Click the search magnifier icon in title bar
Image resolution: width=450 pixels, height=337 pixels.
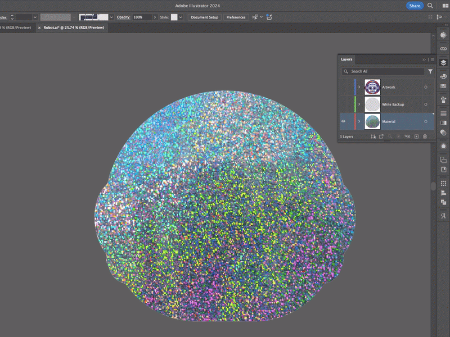[430, 6]
